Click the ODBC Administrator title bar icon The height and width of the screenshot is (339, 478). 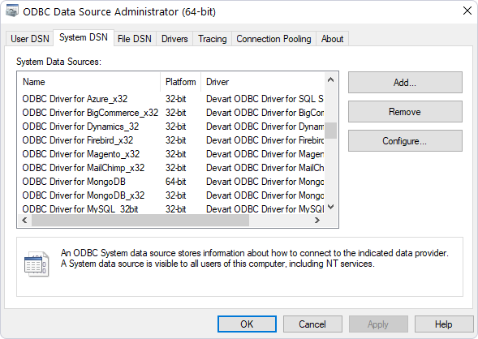tap(12, 11)
